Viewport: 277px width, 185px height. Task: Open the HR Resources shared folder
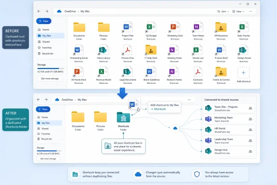pyautogui.click(x=221, y=31)
